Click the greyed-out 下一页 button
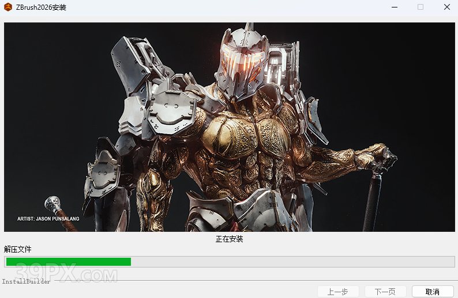458x298 pixels. (x=385, y=292)
